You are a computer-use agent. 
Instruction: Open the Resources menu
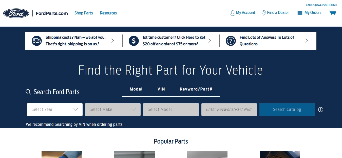point(108,13)
